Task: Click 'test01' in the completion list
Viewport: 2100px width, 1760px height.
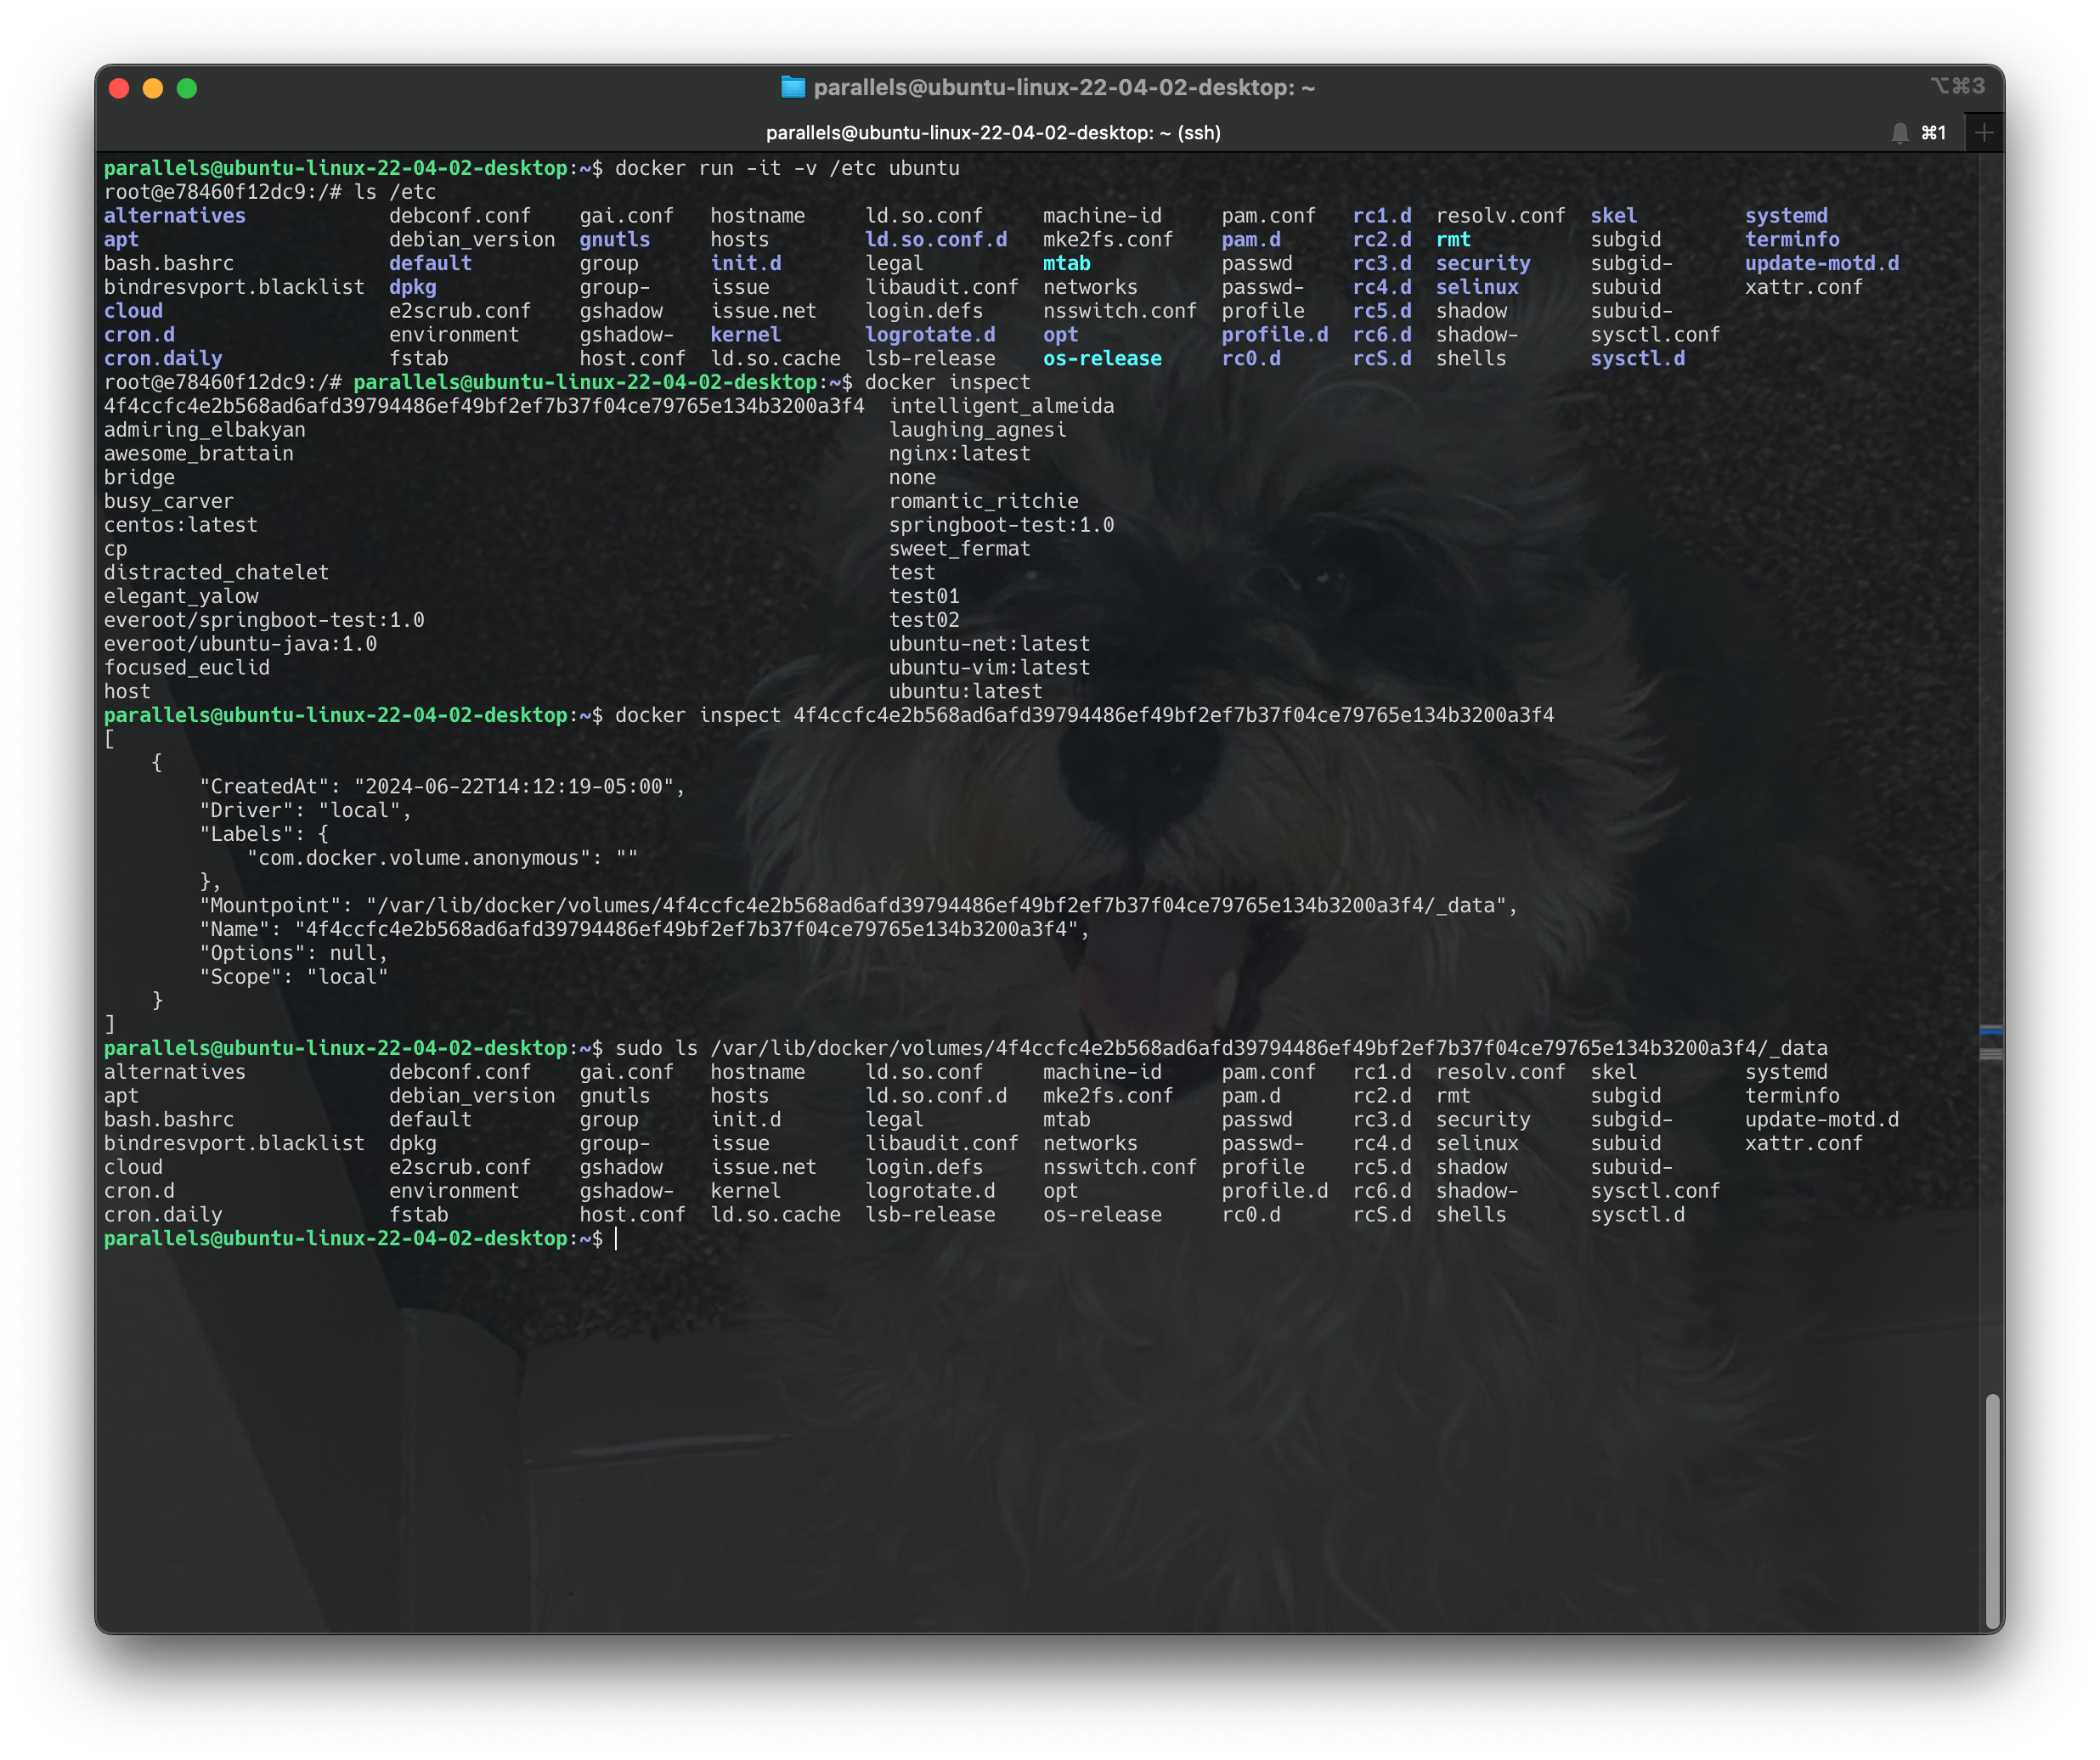Action: click(x=924, y=596)
